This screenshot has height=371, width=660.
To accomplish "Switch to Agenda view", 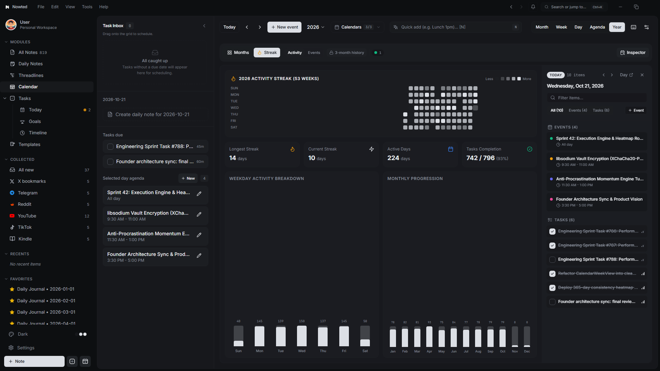I will tap(597, 27).
